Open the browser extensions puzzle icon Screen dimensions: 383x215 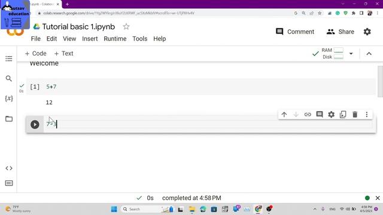354,13
